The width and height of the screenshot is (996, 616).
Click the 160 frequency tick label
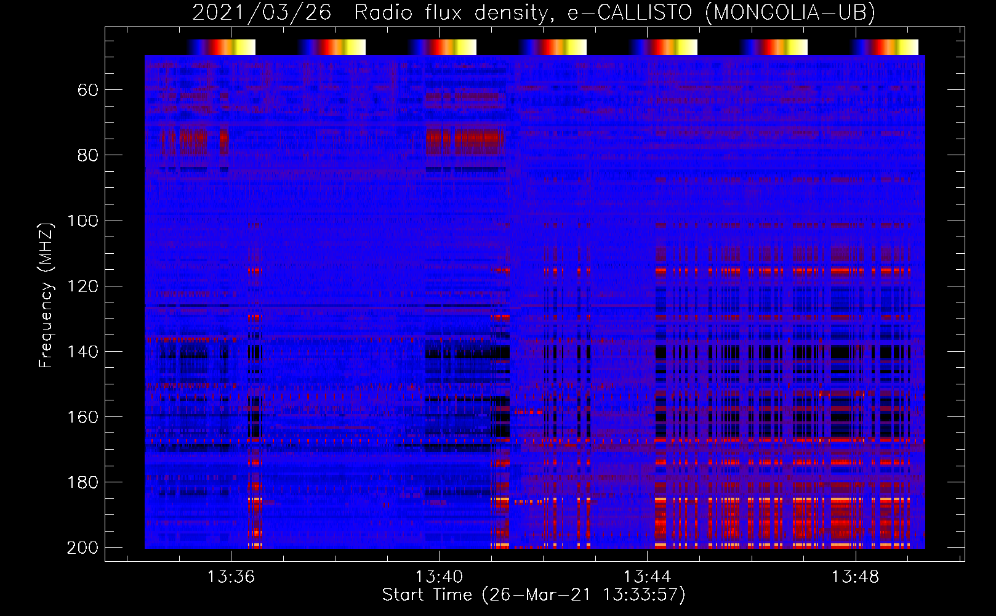82,417
